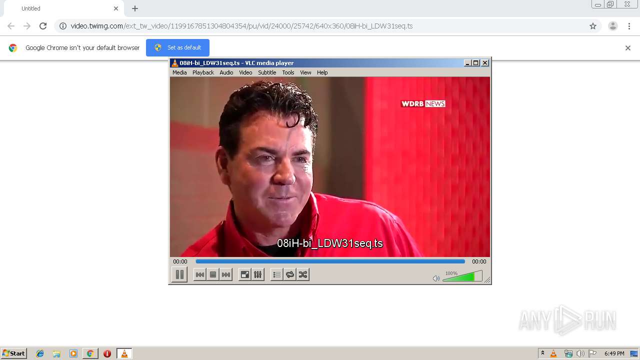The width and height of the screenshot is (640, 360).
Task: Skip to next media in VLC
Action: point(226,274)
